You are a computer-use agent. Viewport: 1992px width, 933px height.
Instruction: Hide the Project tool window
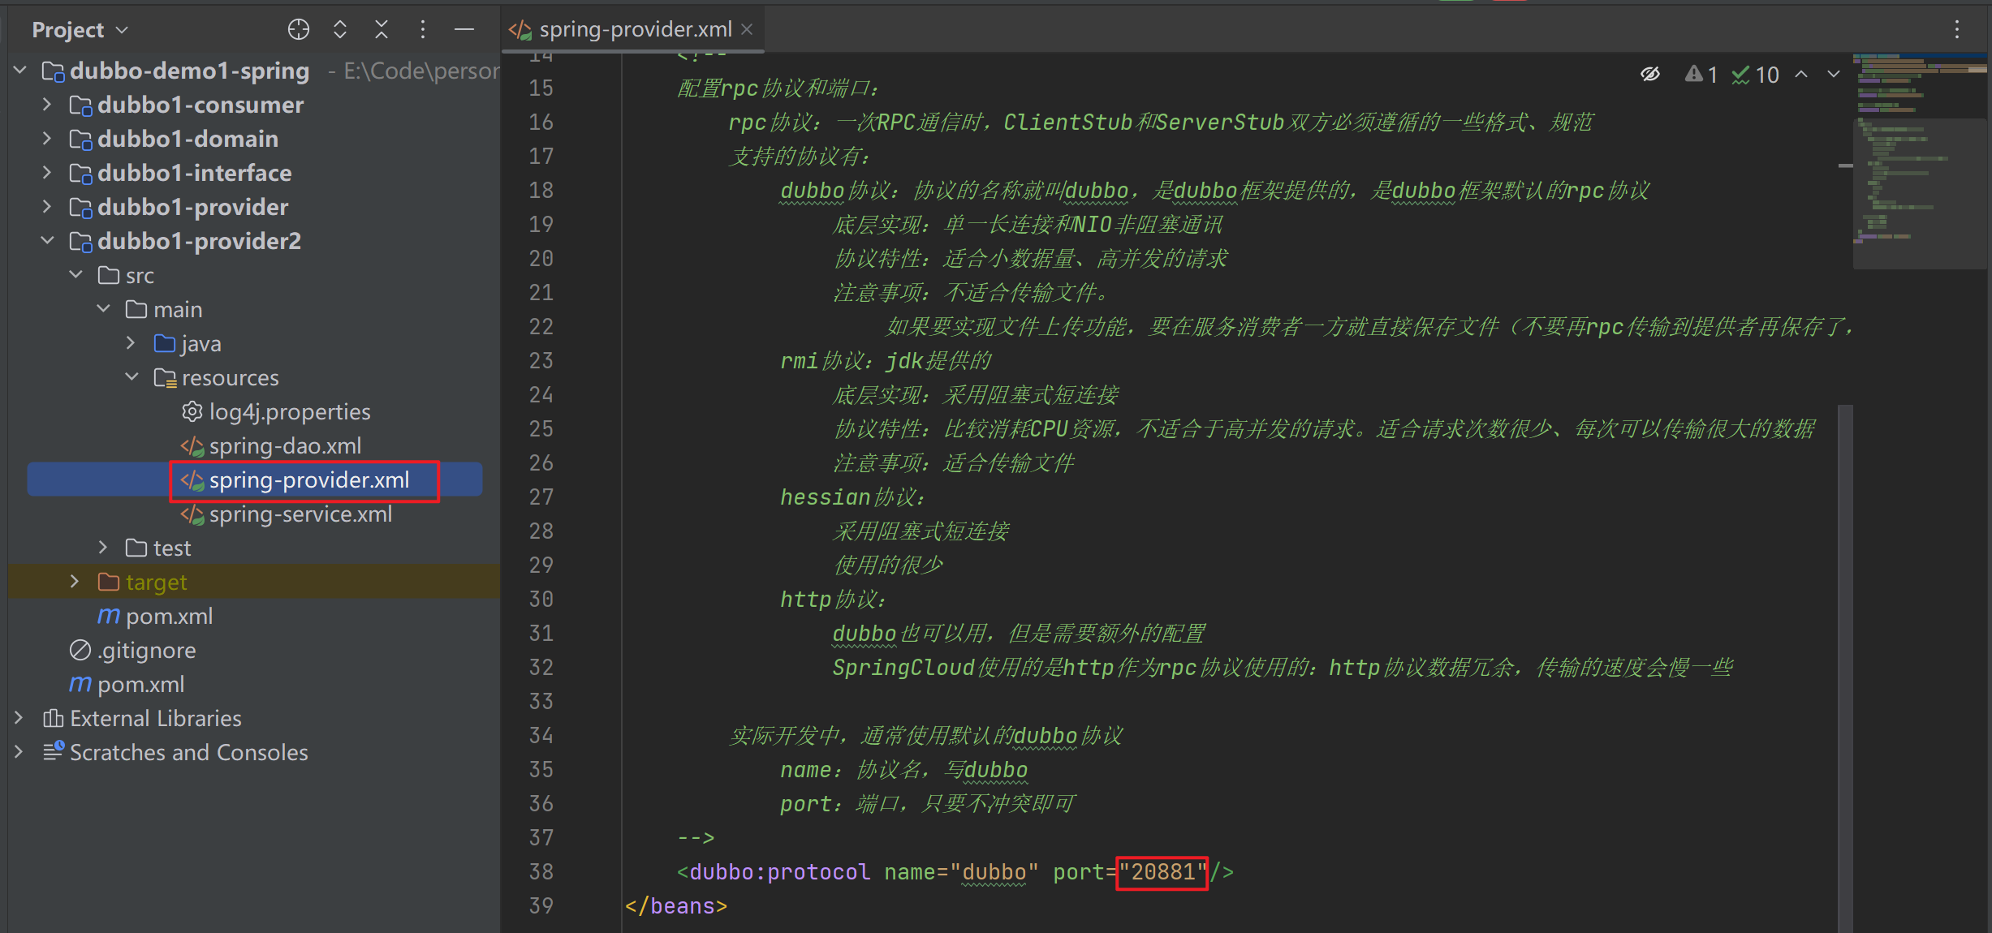pyautogui.click(x=464, y=30)
